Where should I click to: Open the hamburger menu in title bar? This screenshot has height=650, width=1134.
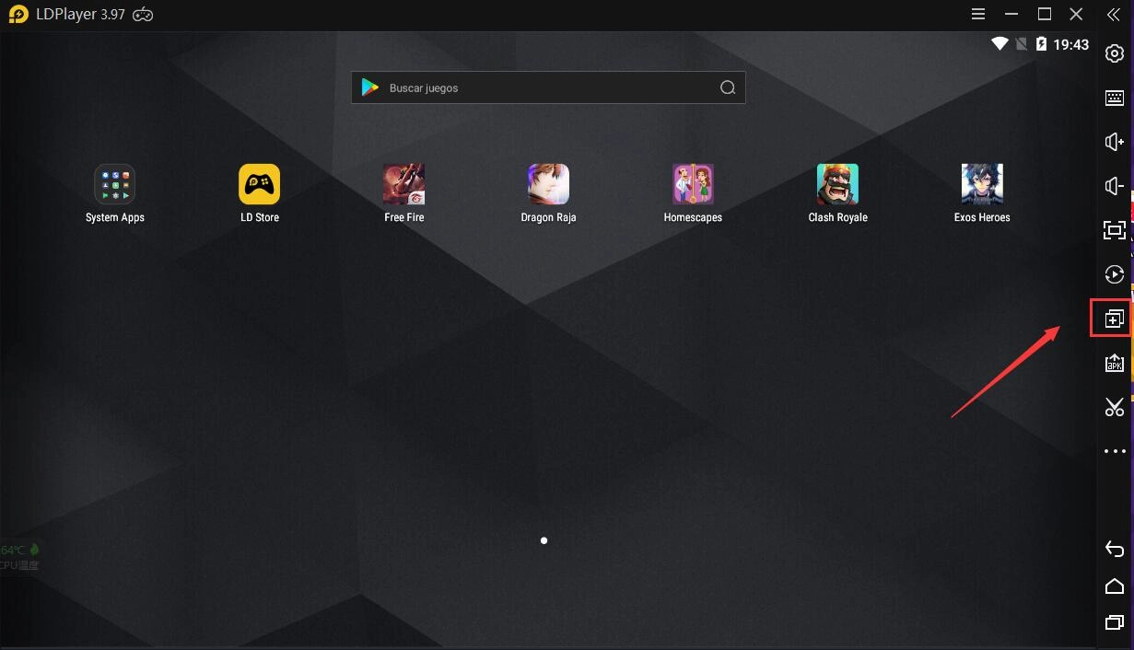(x=978, y=15)
